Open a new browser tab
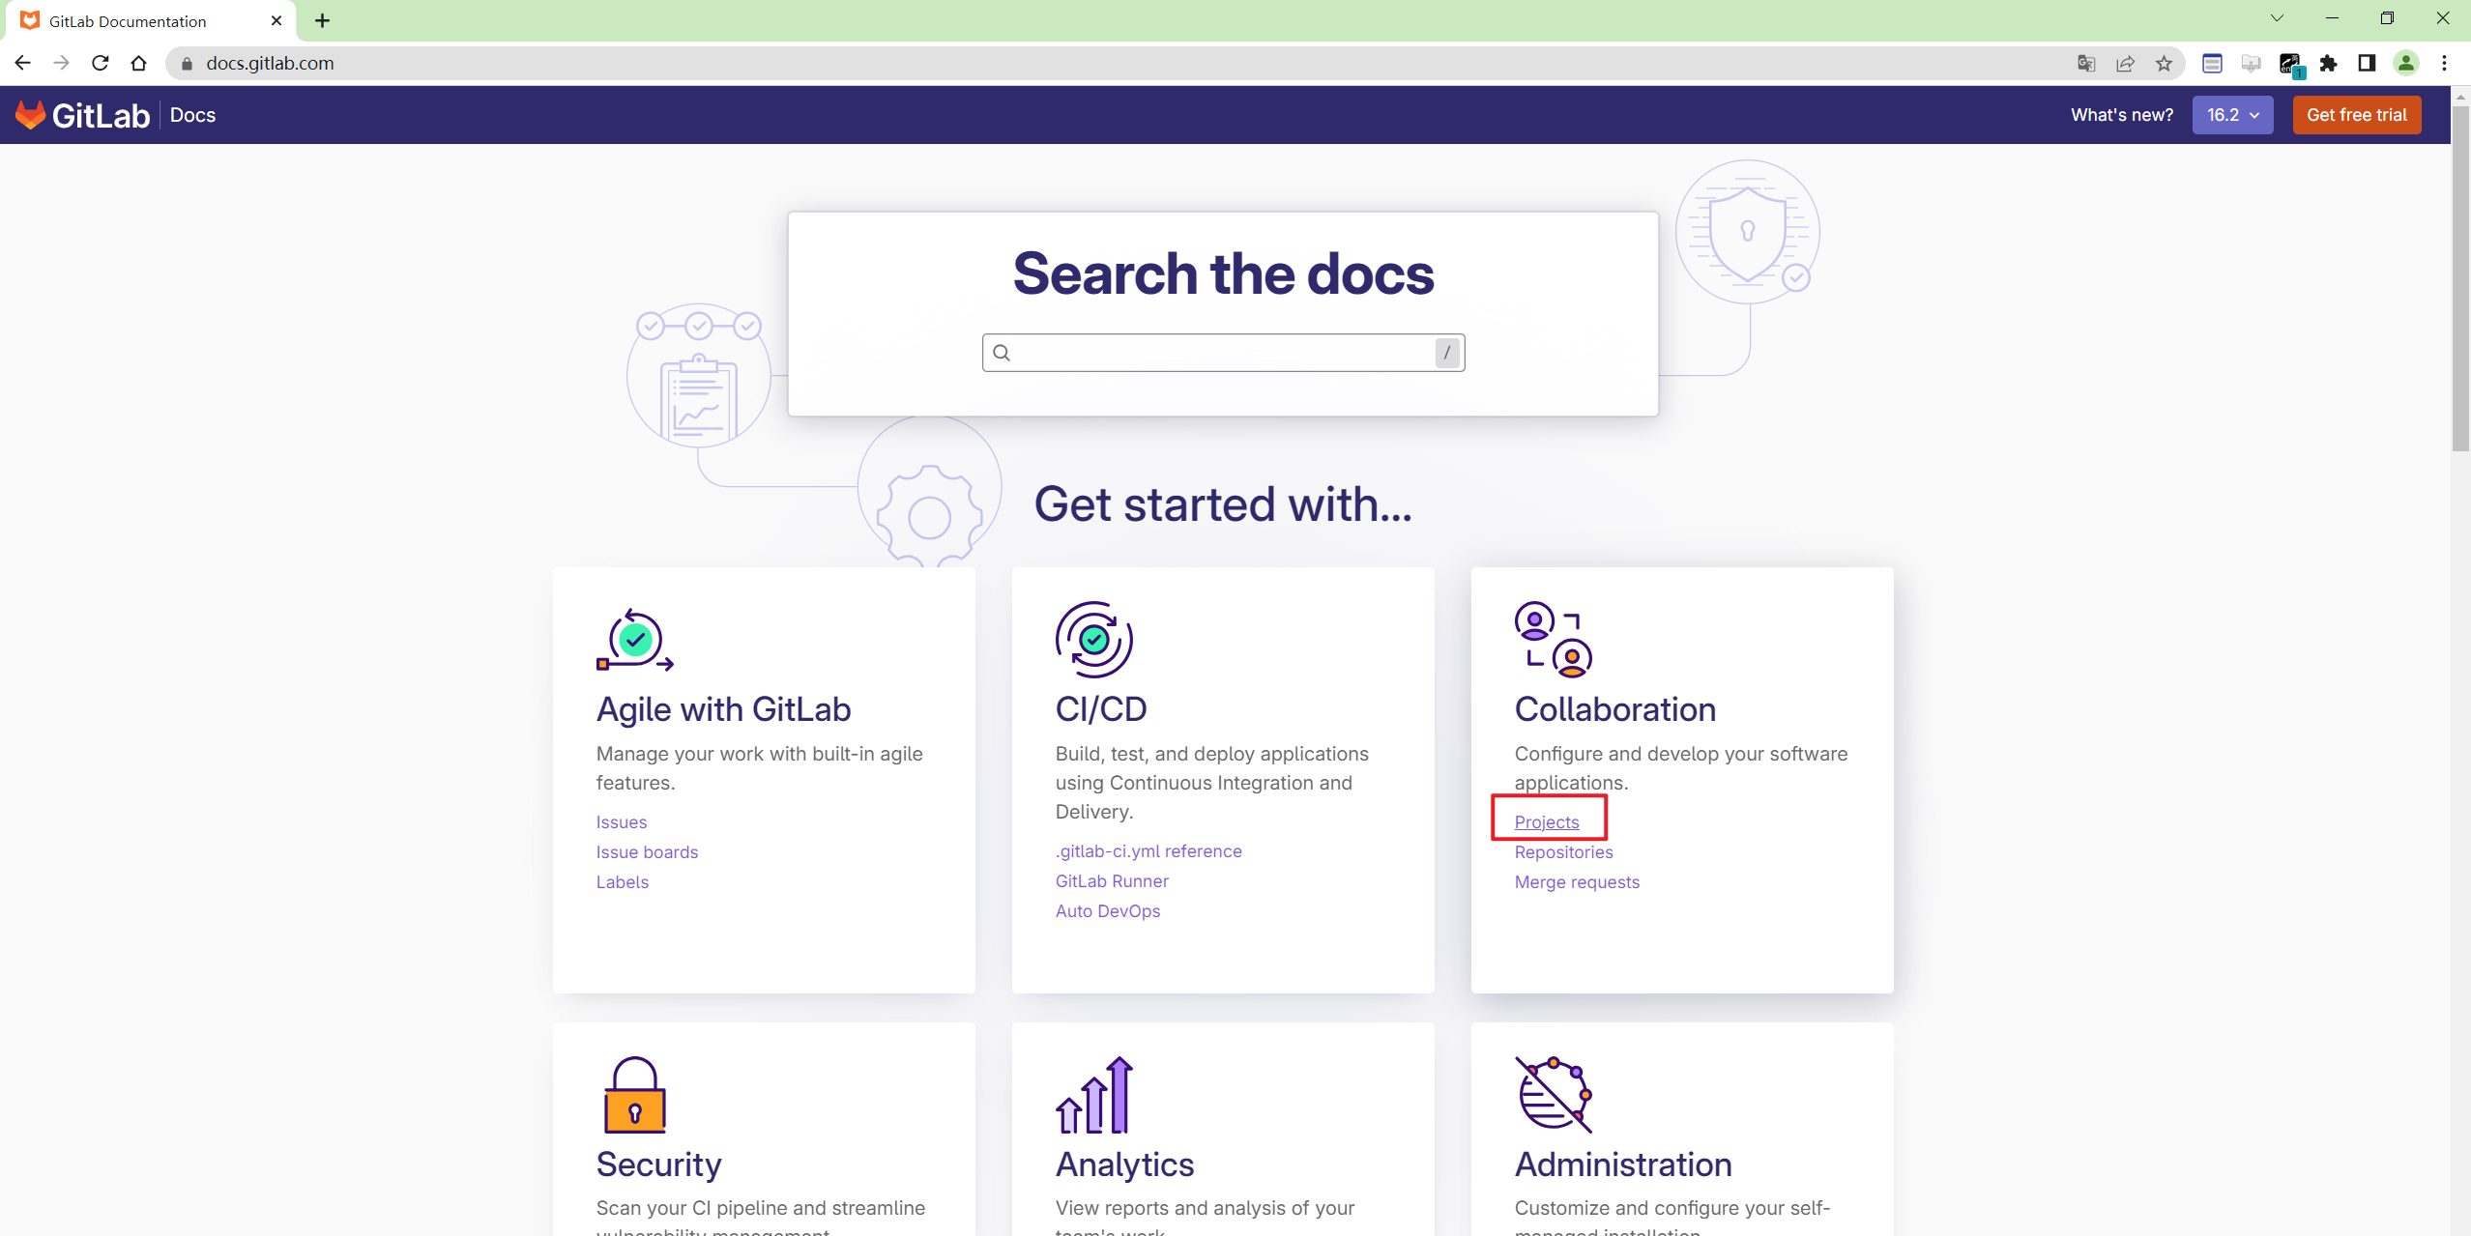Screen dimensions: 2471x1236 pyautogui.click(x=323, y=20)
